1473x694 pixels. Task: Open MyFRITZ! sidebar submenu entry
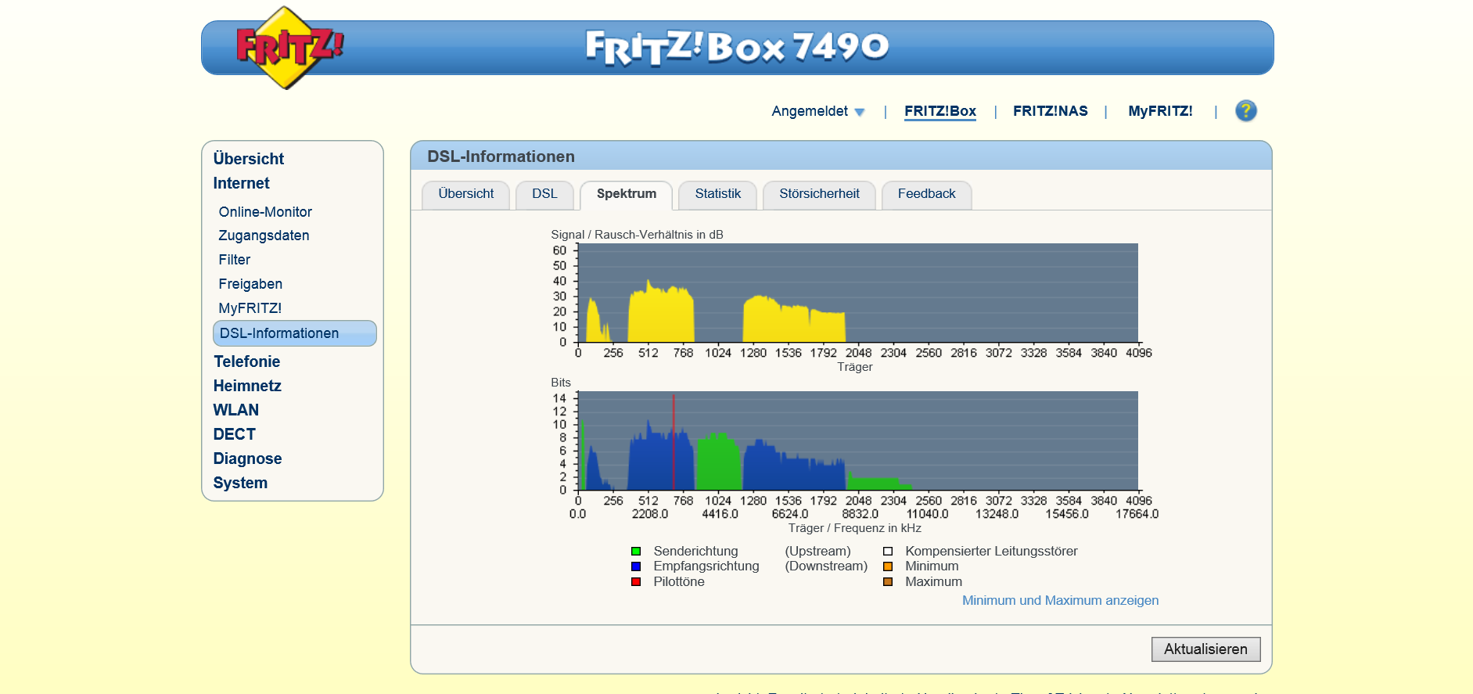pyautogui.click(x=250, y=308)
